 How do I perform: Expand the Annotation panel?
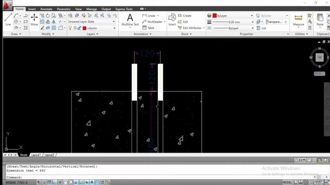(142, 34)
